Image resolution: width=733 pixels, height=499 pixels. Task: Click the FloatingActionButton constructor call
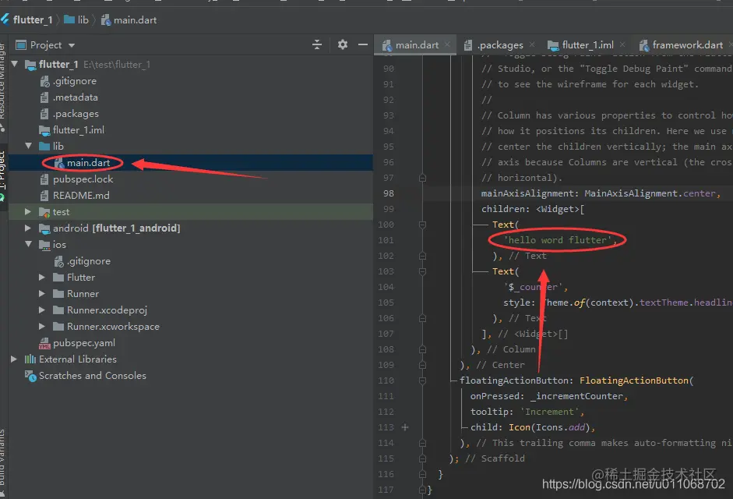pos(634,380)
